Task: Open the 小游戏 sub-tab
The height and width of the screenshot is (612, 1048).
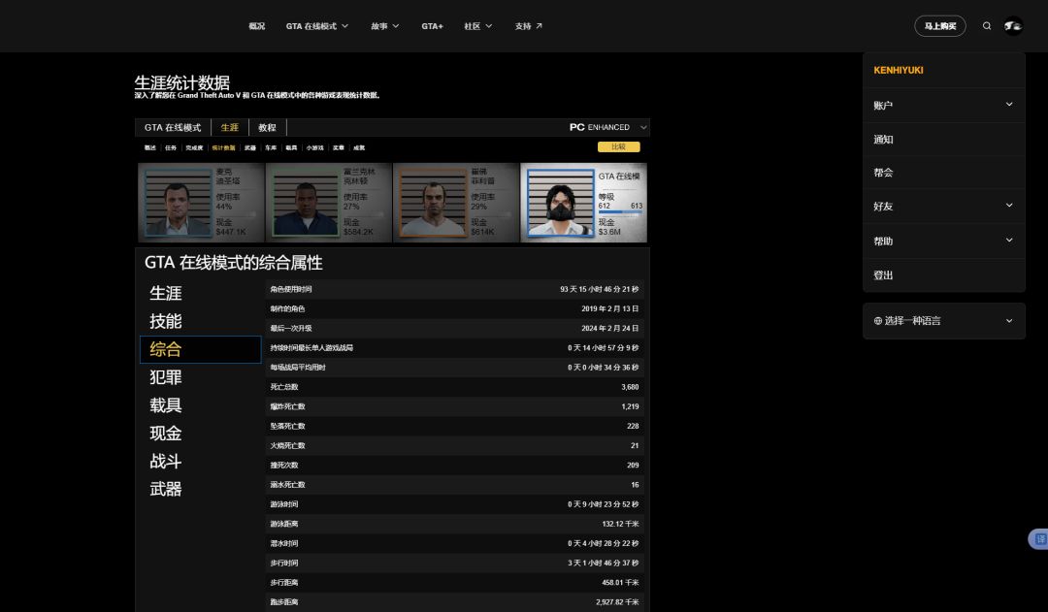Action: (314, 147)
